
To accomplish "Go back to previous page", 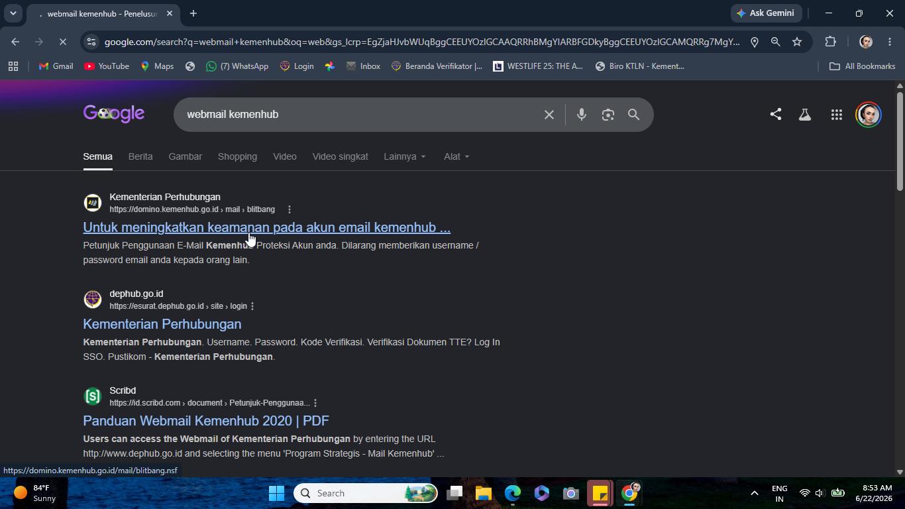I will (15, 42).
